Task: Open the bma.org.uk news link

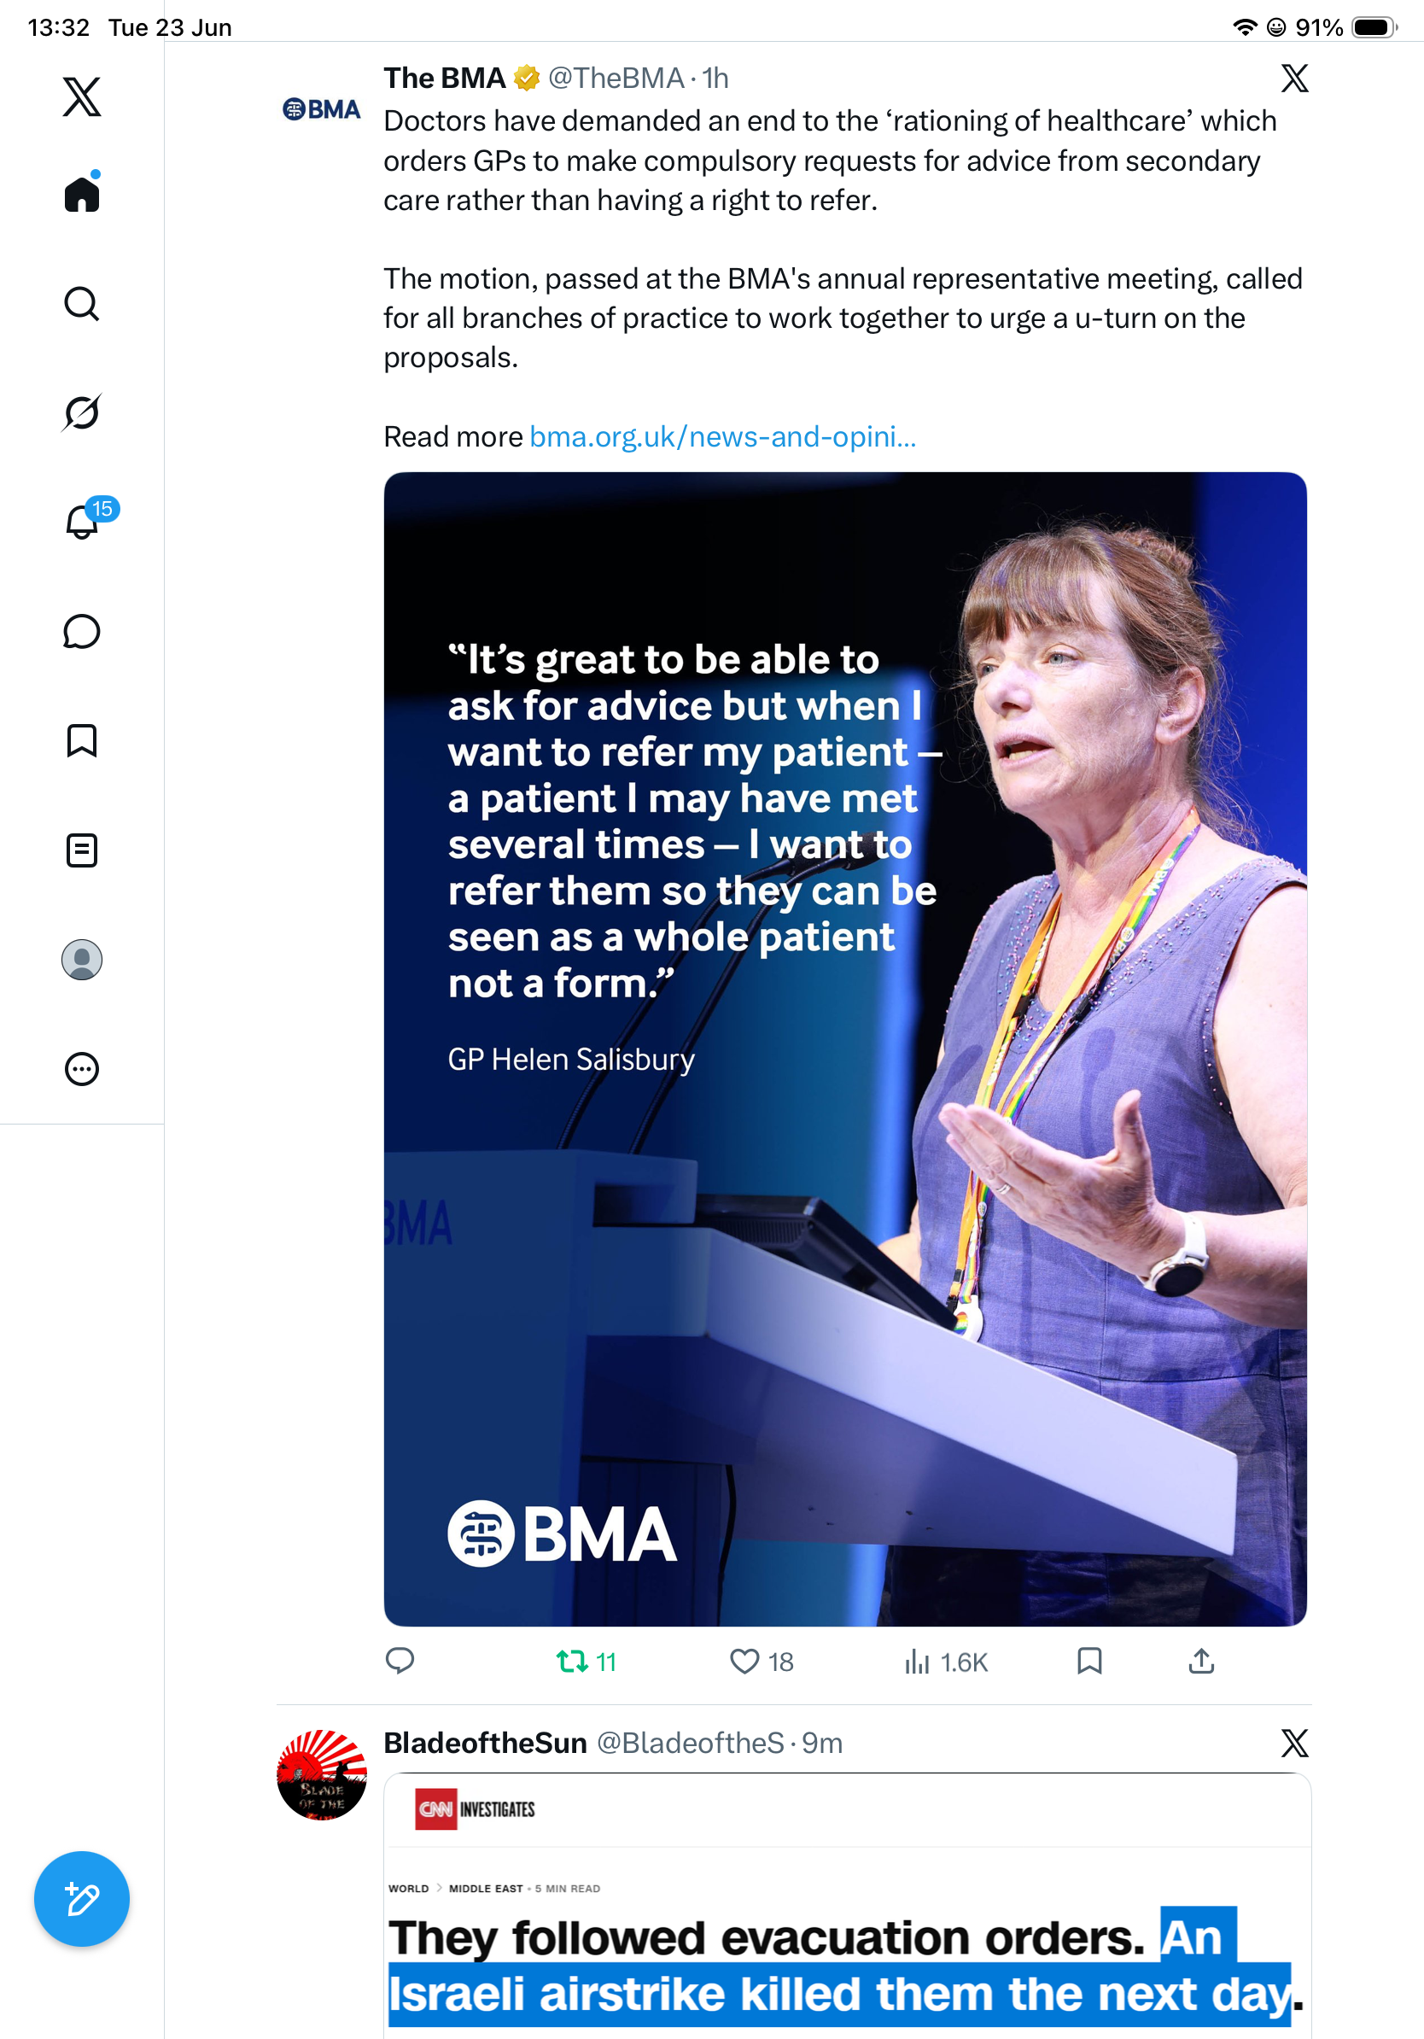Action: click(722, 437)
